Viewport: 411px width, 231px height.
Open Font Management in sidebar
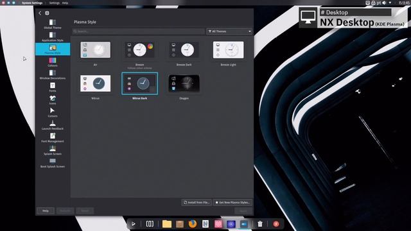pyautogui.click(x=53, y=137)
